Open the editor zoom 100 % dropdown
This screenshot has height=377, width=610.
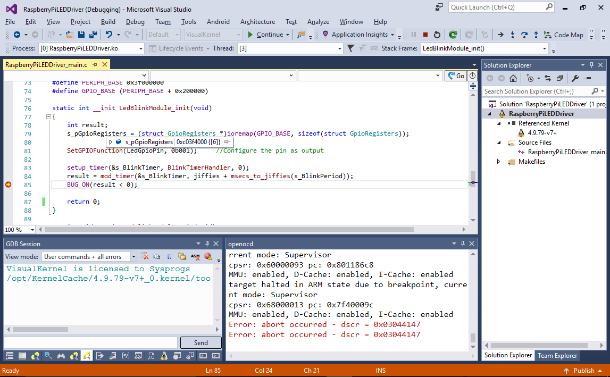[32, 230]
